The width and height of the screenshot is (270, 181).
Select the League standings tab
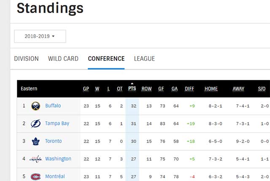144,59
